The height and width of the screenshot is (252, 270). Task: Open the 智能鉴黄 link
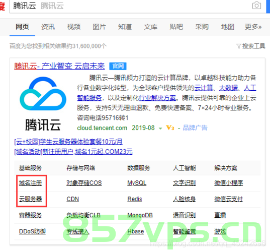pyautogui.click(x=184, y=231)
